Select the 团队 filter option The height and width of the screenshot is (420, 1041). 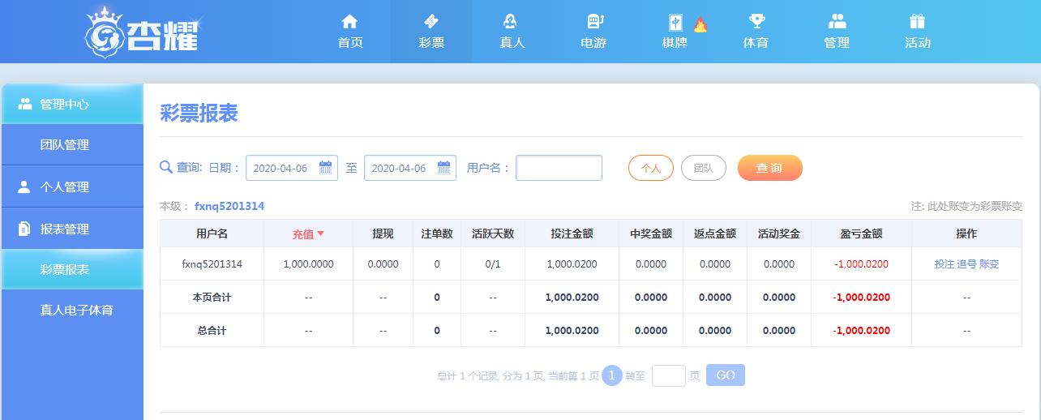(x=703, y=168)
